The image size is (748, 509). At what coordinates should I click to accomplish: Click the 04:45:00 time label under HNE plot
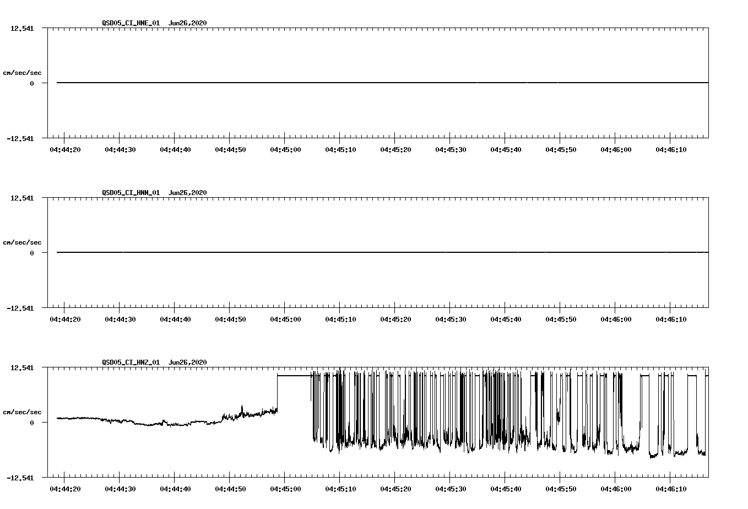click(x=285, y=150)
